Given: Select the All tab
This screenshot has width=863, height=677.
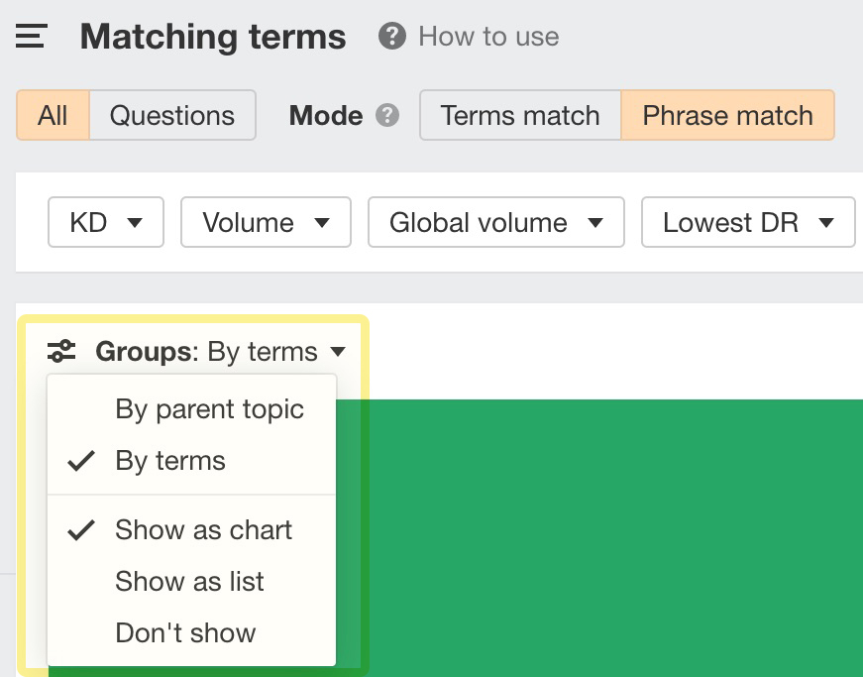Looking at the screenshot, I should 53,115.
